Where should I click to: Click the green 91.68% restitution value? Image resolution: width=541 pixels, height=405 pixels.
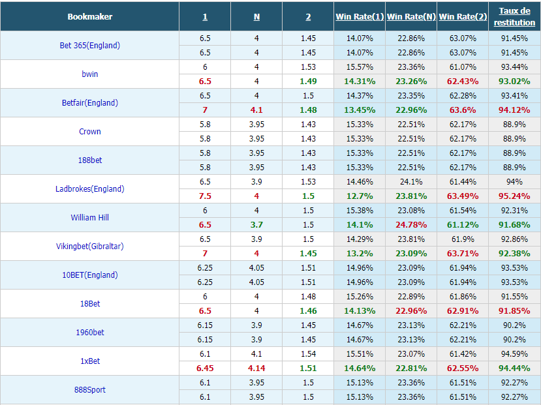(x=514, y=225)
